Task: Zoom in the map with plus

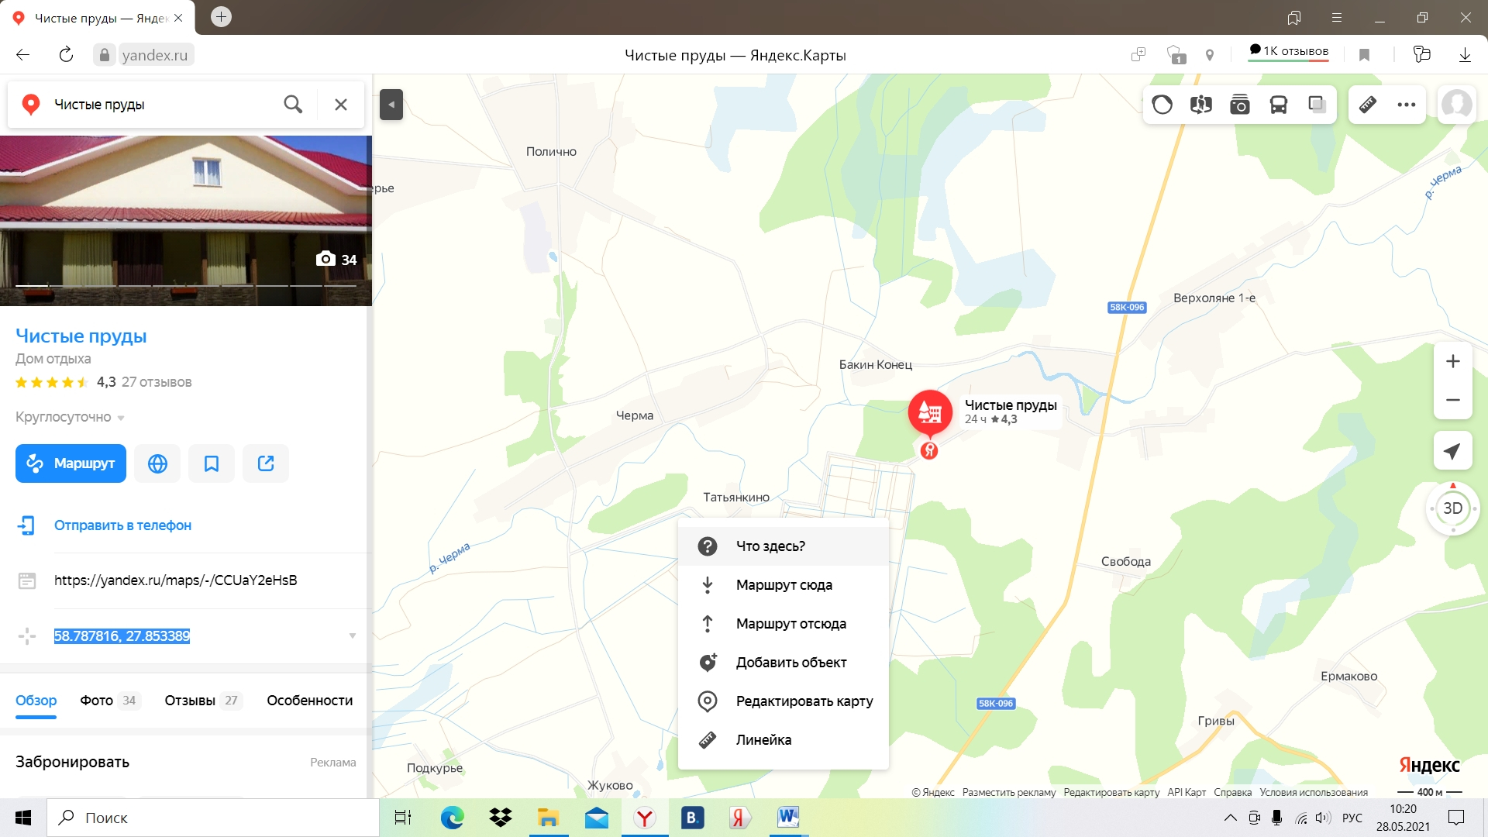Action: click(1452, 361)
